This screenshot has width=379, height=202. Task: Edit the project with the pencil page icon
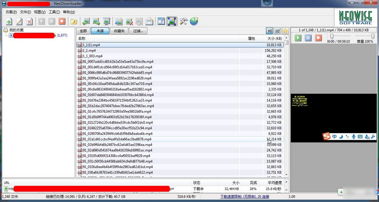(x=19, y=22)
